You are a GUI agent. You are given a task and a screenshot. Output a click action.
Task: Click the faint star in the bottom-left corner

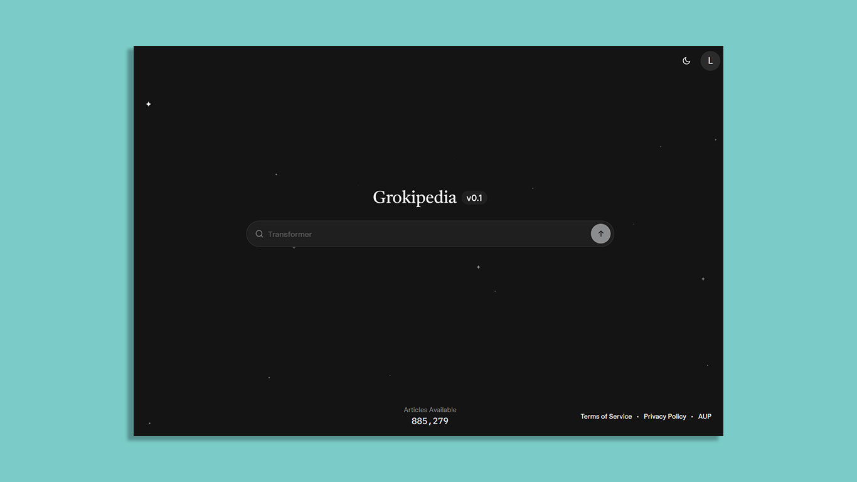tap(149, 424)
